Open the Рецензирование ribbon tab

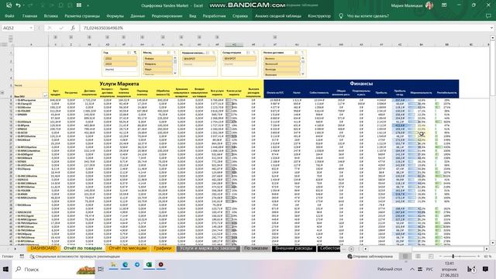(167, 15)
